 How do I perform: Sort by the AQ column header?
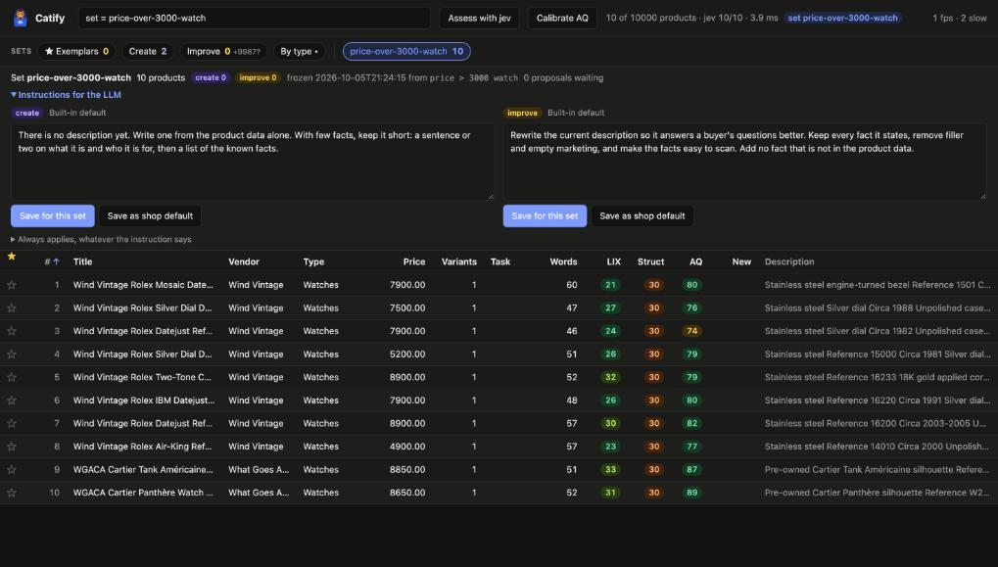point(695,261)
